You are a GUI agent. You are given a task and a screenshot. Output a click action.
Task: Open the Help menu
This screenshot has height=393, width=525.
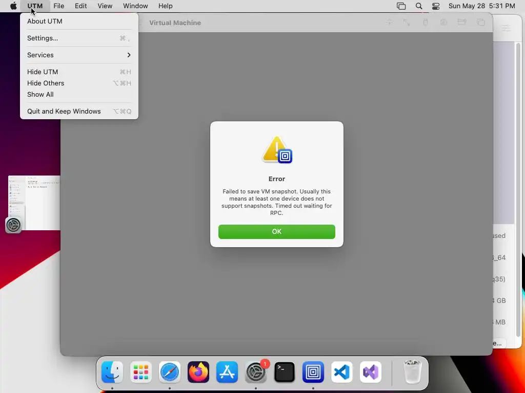click(x=166, y=6)
